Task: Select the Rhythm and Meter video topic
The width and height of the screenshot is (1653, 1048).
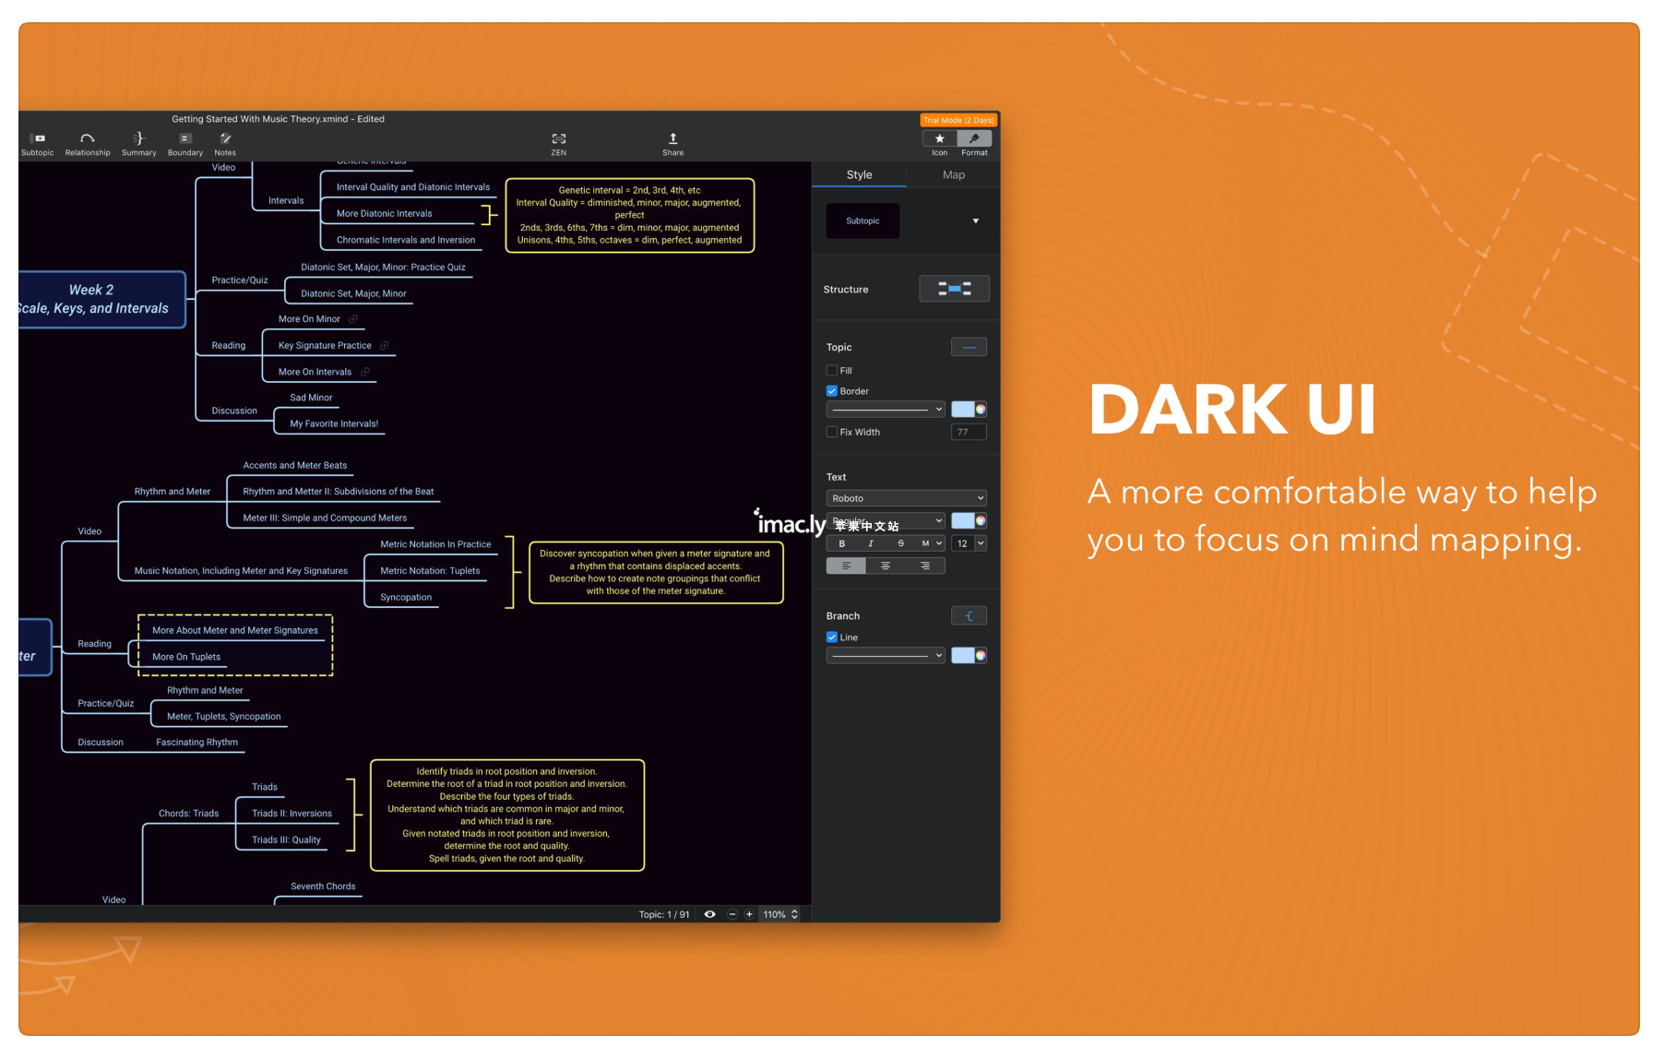Action: pyautogui.click(x=172, y=492)
